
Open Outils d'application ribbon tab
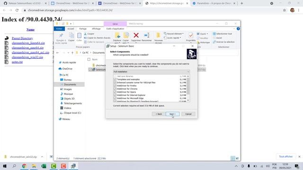coord(115,29)
